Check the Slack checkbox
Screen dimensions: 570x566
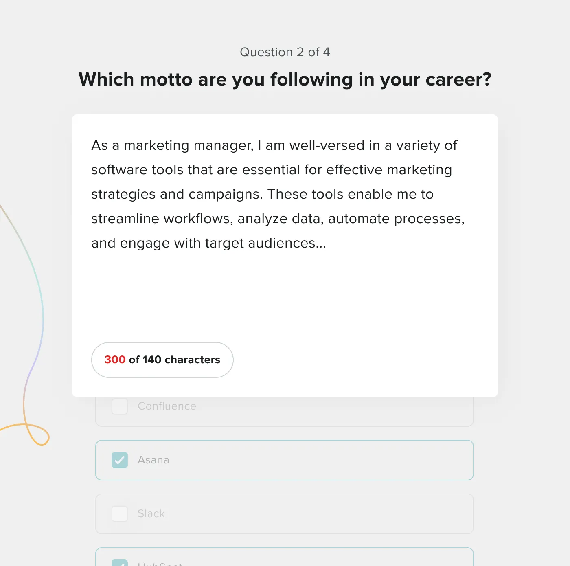tap(120, 514)
